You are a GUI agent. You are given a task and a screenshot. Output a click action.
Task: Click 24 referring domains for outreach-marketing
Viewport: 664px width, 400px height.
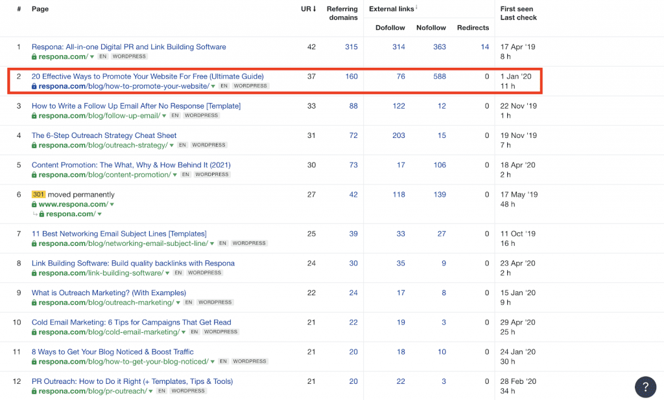click(x=353, y=293)
